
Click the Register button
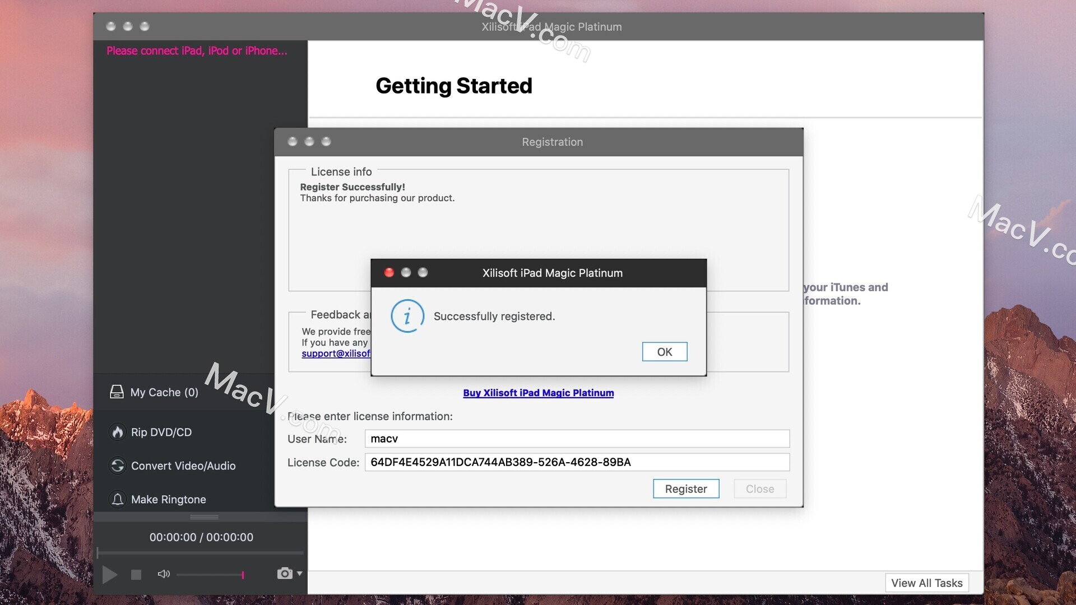coord(686,488)
